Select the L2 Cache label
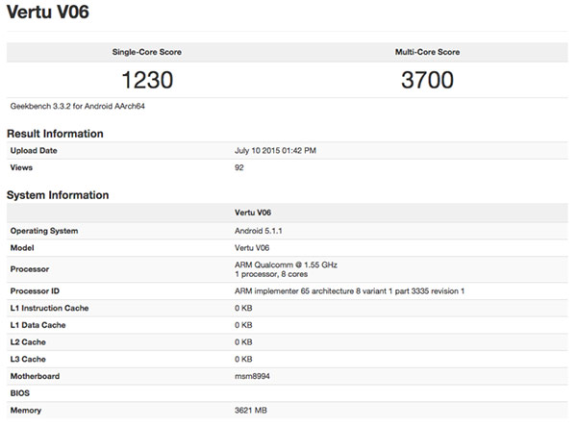The image size is (577, 427). click(x=28, y=342)
